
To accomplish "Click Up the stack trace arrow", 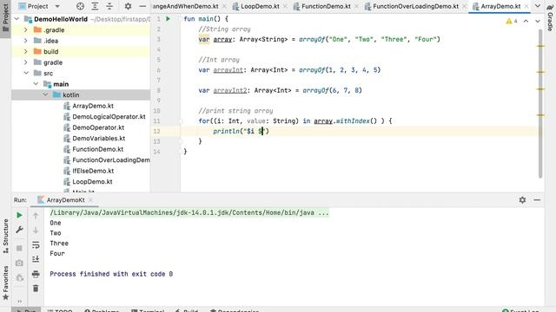I will [x=36, y=216].
